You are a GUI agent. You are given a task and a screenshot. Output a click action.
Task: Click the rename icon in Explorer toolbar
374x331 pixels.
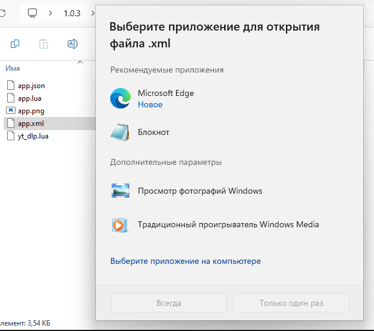click(73, 44)
